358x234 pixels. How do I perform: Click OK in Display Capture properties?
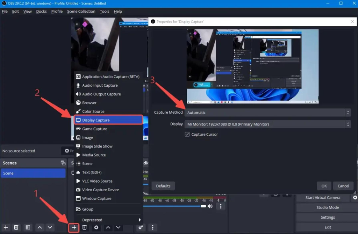(324, 186)
